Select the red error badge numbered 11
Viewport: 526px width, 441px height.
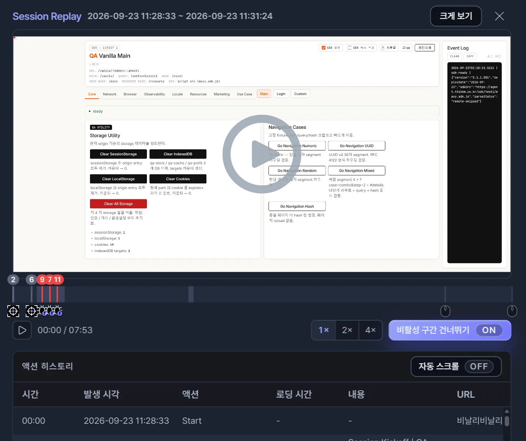[x=58, y=280]
